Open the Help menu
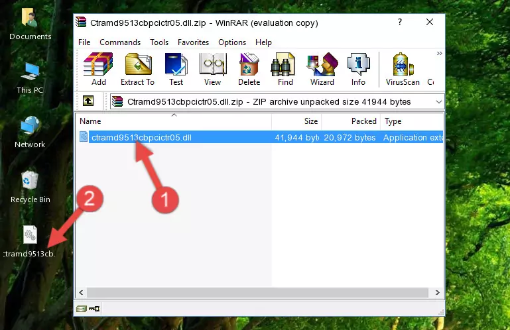This screenshot has width=510, height=330. pos(263,42)
